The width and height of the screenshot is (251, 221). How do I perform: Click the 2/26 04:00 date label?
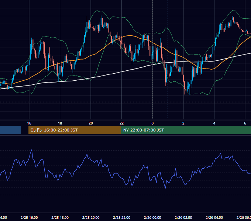(214, 217)
